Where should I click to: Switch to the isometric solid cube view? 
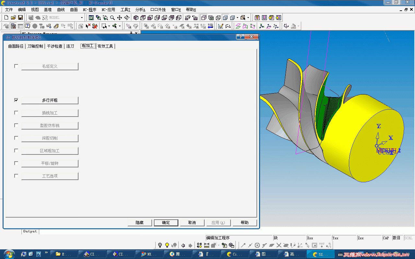pyautogui.click(x=136, y=17)
